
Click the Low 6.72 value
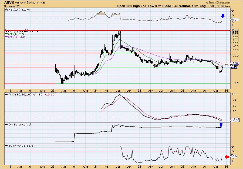(154, 6)
